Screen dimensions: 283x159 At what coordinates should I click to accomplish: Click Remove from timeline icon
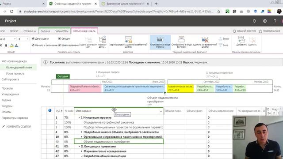pyautogui.click(x=205, y=40)
